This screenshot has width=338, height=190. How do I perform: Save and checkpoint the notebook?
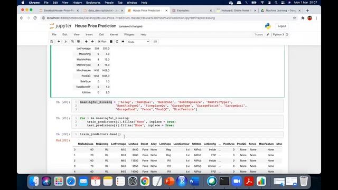[x=52, y=42]
